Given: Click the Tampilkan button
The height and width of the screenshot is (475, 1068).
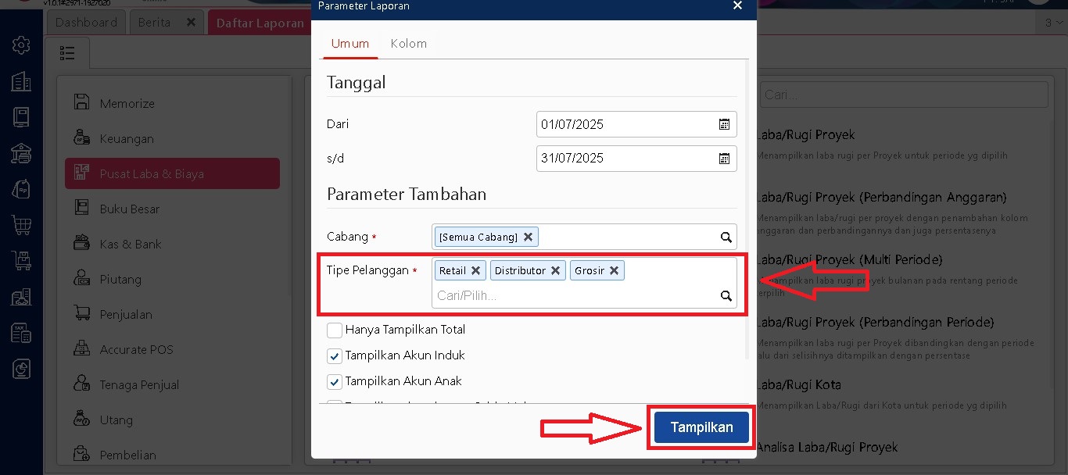Looking at the screenshot, I should click(x=701, y=427).
